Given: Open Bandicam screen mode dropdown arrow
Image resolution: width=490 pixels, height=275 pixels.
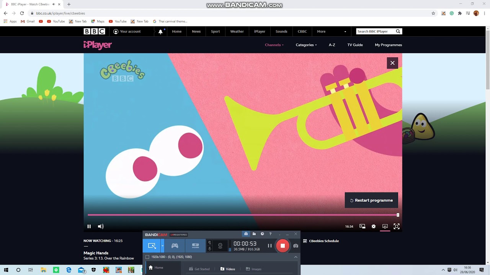Looking at the screenshot, I should click(162, 246).
